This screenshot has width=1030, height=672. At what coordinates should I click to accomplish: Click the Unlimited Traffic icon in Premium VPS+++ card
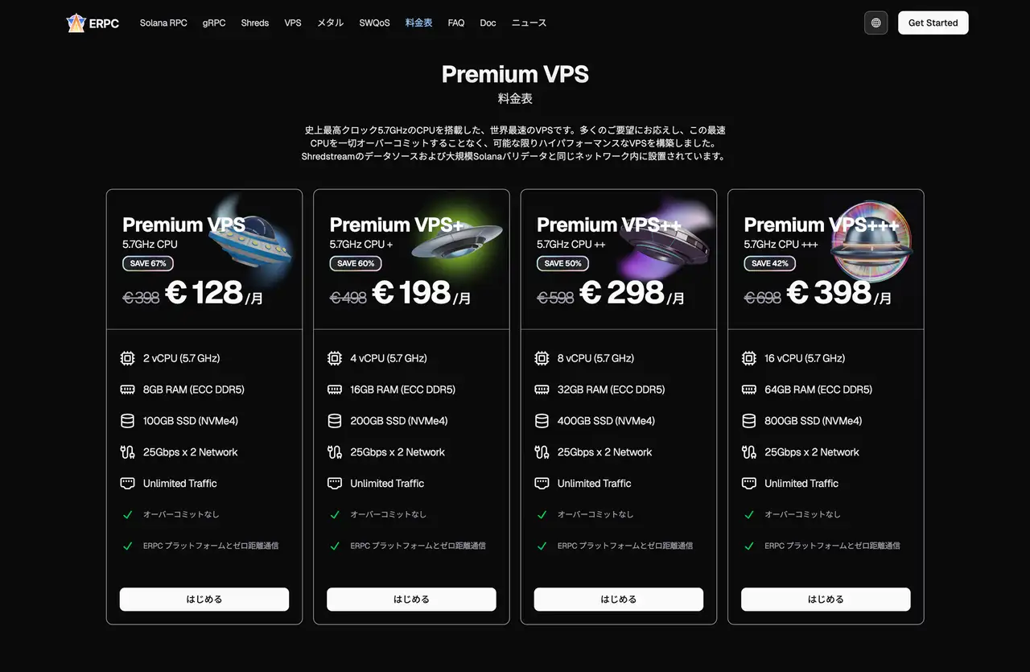748,483
